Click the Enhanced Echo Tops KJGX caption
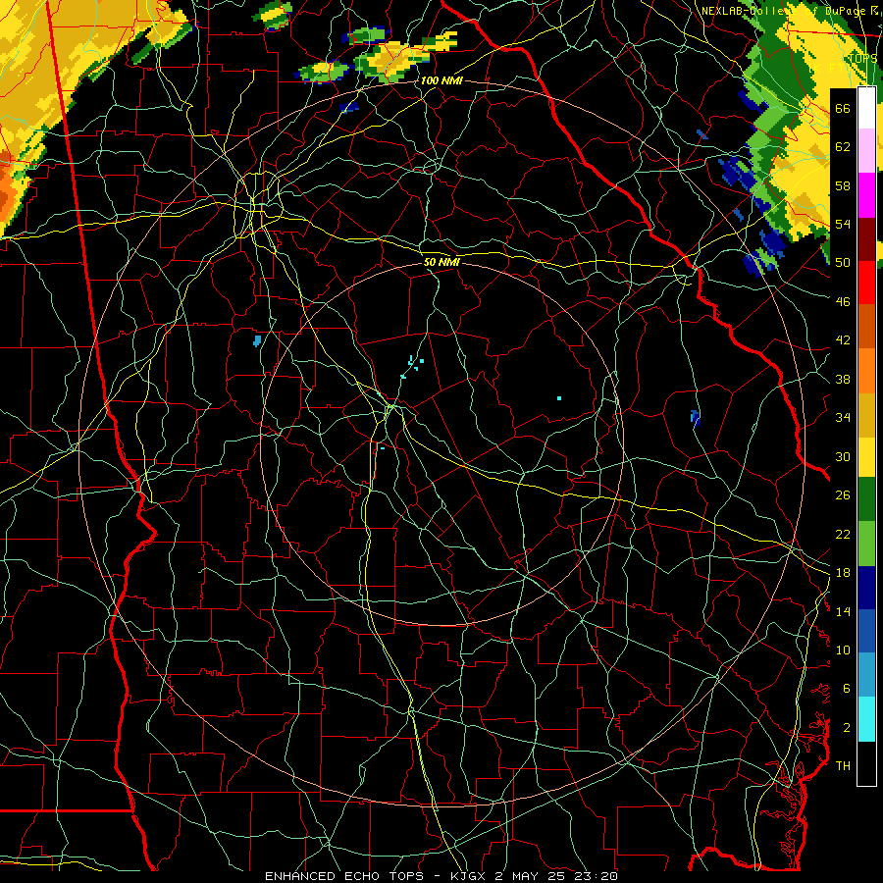 (441, 876)
